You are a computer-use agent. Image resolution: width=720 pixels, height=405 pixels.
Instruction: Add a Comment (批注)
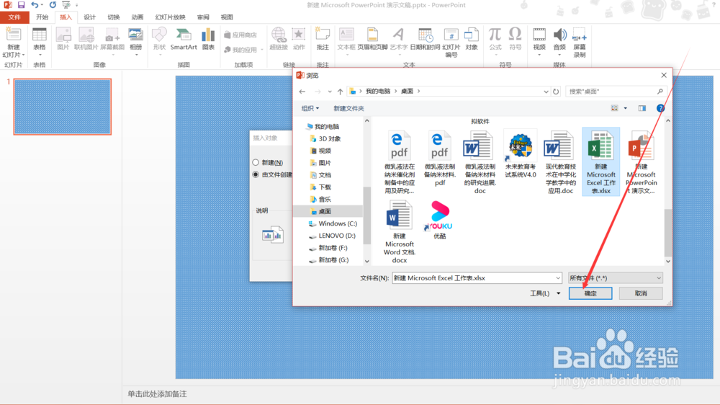point(323,39)
